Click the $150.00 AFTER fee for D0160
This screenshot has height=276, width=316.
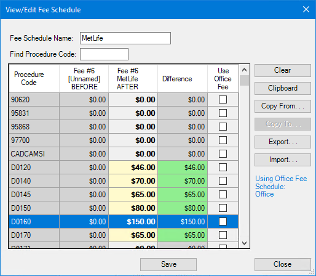click(x=133, y=222)
